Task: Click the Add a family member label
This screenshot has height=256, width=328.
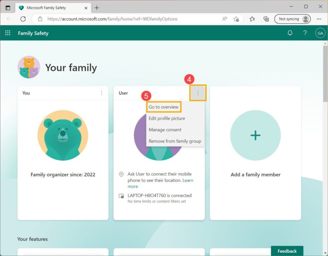Action: tap(255, 175)
